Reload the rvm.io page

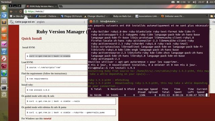(20, 11)
